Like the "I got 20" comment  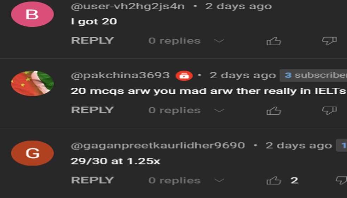pos(274,41)
